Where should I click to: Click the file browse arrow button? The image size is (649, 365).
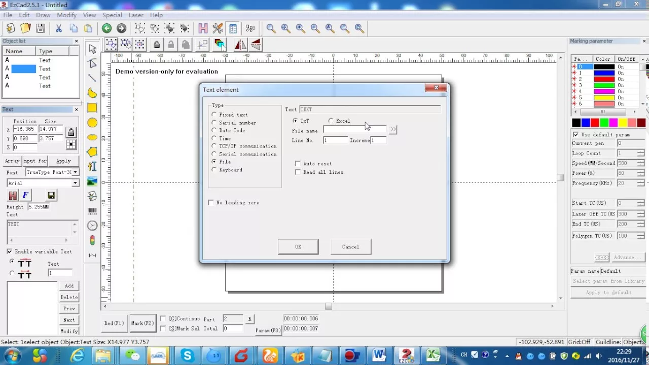393,130
